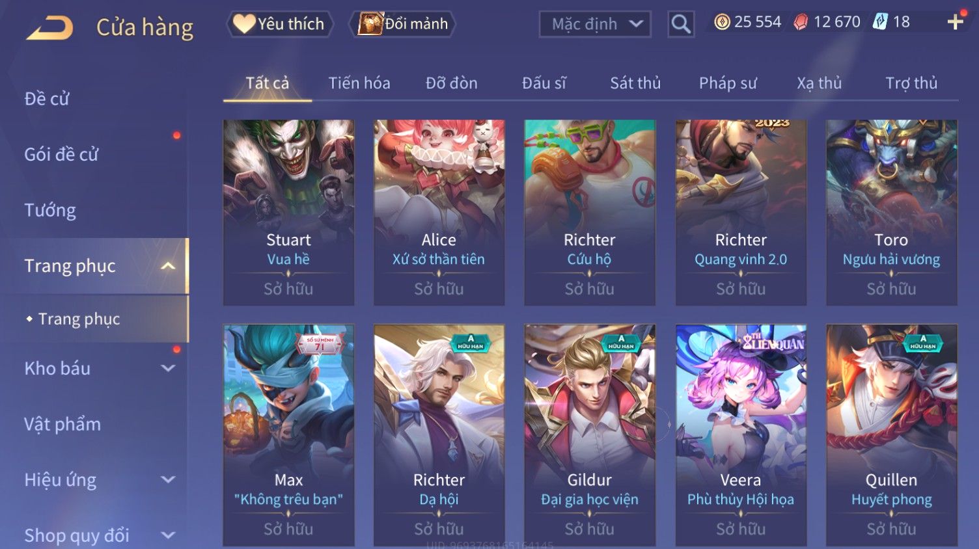Image resolution: width=979 pixels, height=549 pixels.
Task: Select the Veera Phù thủy Hội họa card
Action: 741,435
